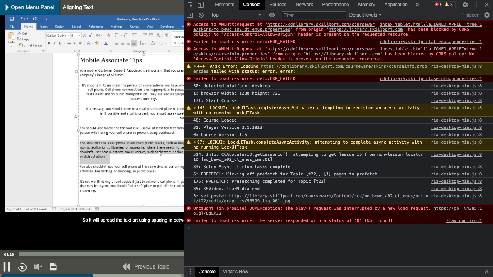
Task: Open DevTools settings gear in top bar
Action: point(465,5)
